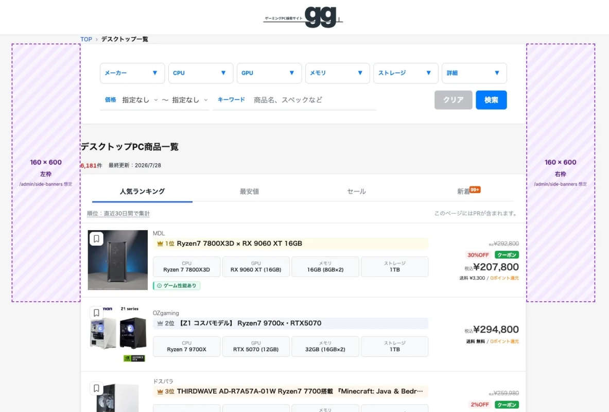The width and height of the screenshot is (609, 412).
Task: Click the ドスパラ maker name
Action: [x=163, y=381]
